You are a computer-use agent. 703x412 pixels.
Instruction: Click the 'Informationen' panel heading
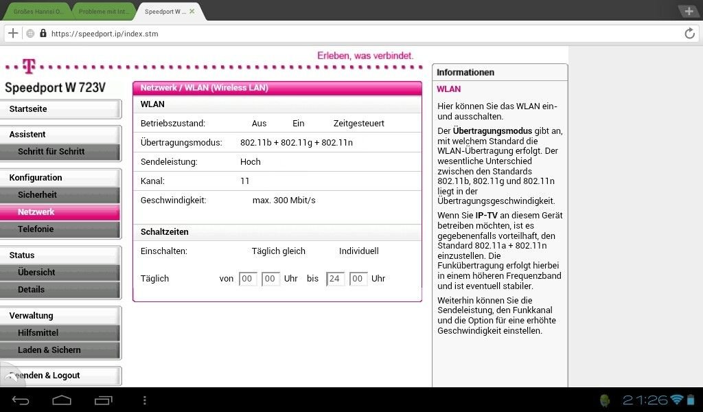[x=465, y=73]
